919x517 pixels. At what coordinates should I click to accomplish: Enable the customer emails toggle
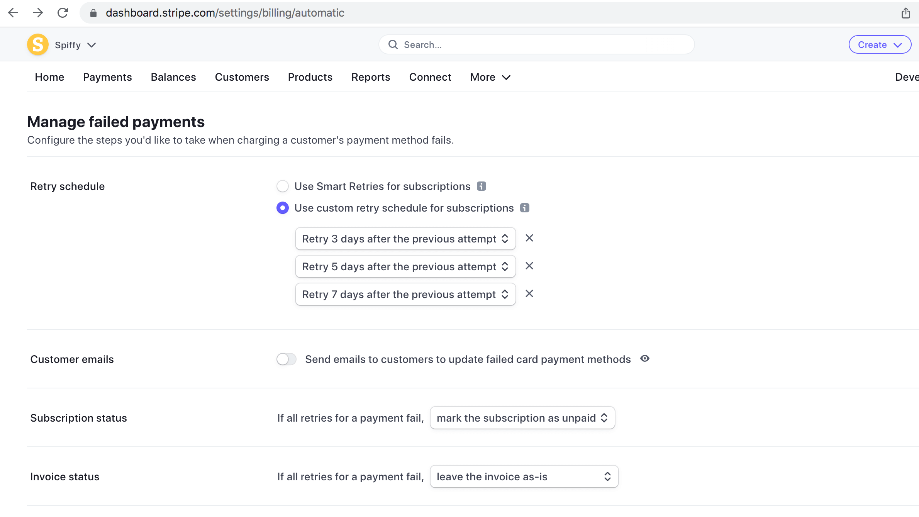point(287,359)
